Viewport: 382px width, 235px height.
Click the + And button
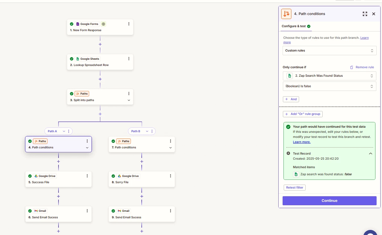tap(291, 99)
